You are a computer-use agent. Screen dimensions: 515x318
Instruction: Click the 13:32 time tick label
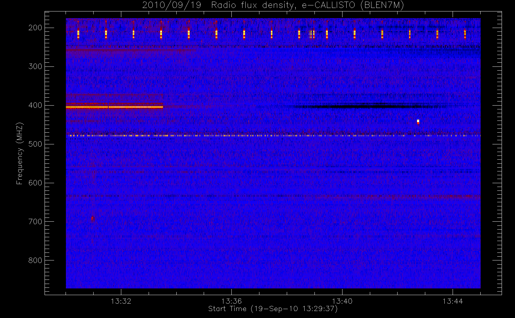pos(121,301)
